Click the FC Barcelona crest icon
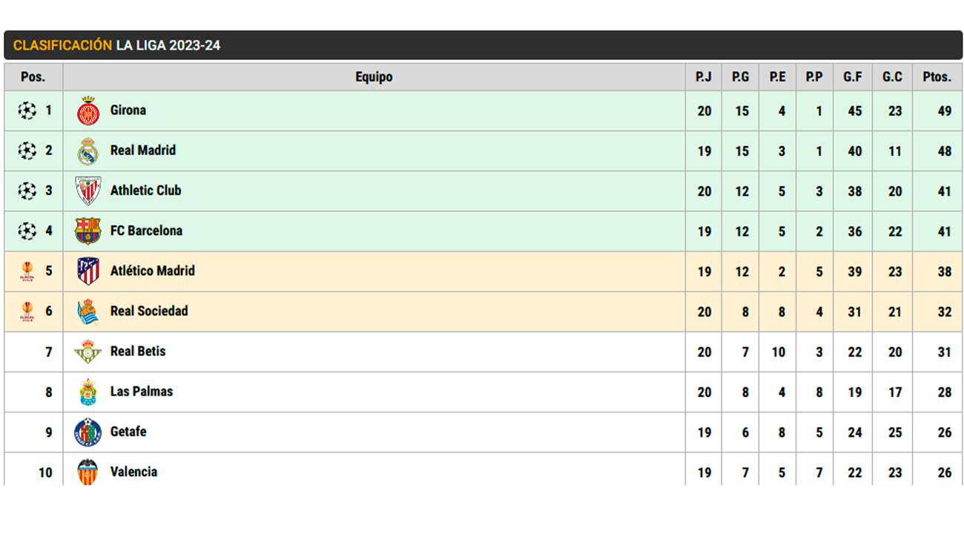The height and width of the screenshot is (543, 964). 88,231
